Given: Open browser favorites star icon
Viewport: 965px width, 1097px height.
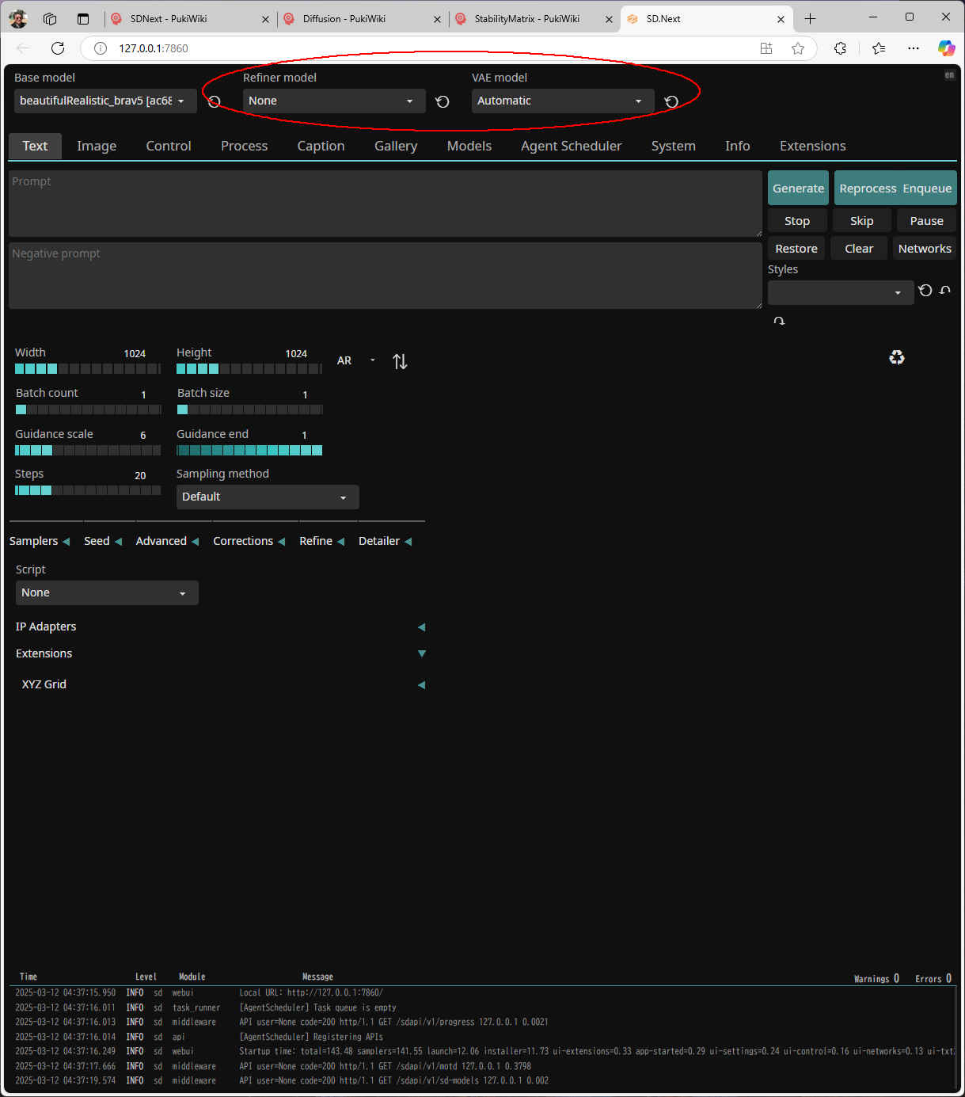Looking at the screenshot, I should click(x=798, y=48).
